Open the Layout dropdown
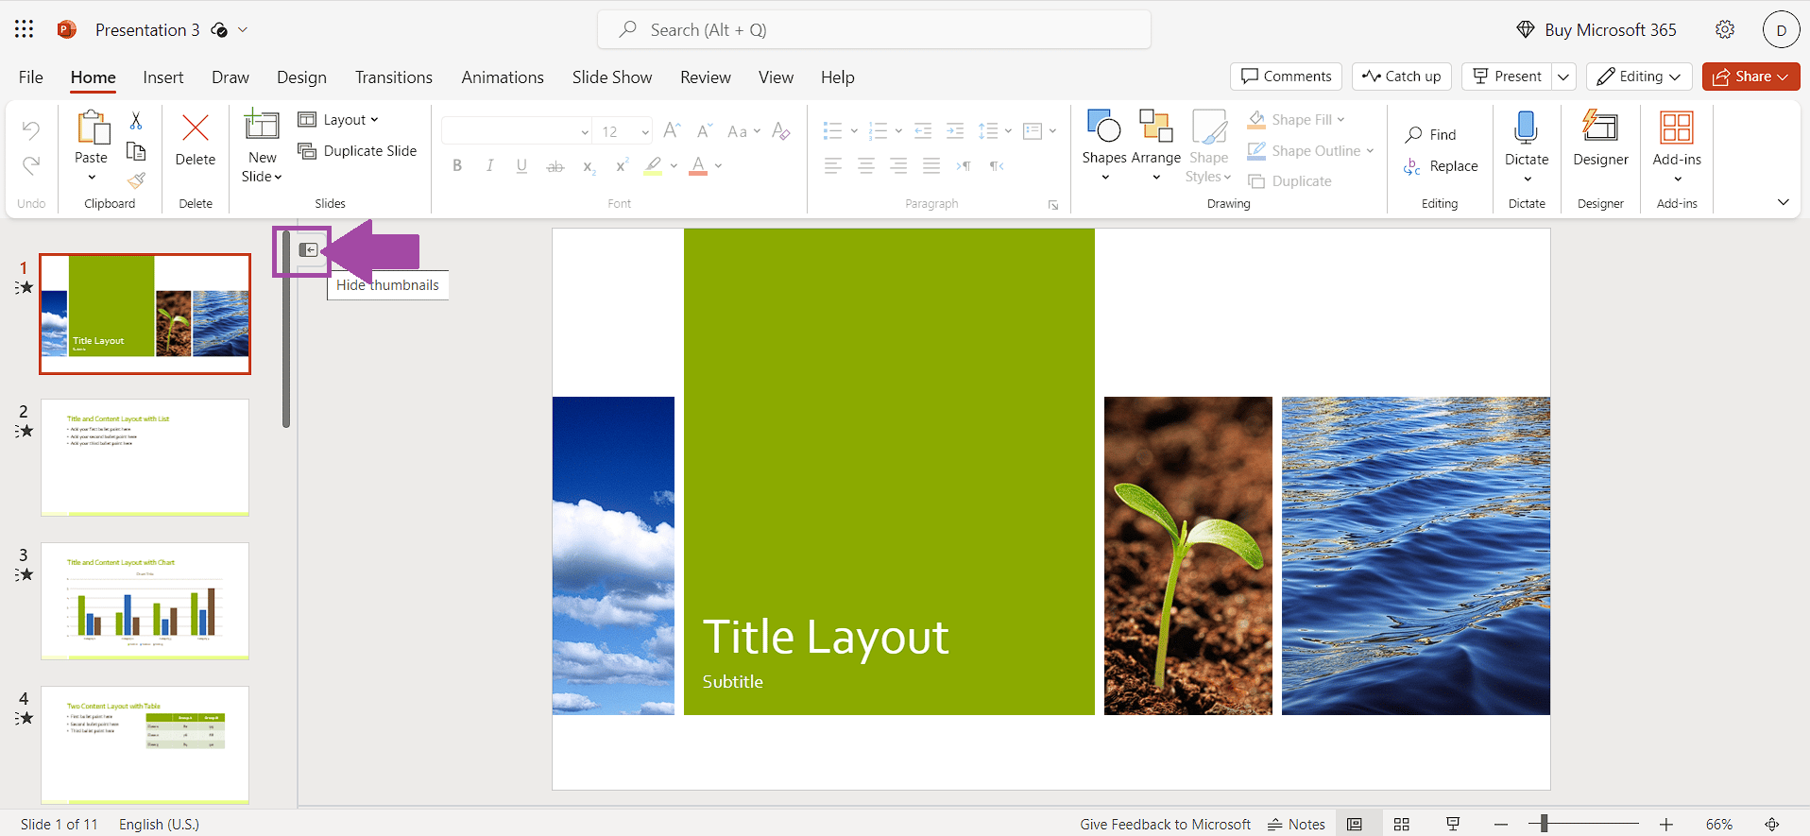 [x=338, y=119]
